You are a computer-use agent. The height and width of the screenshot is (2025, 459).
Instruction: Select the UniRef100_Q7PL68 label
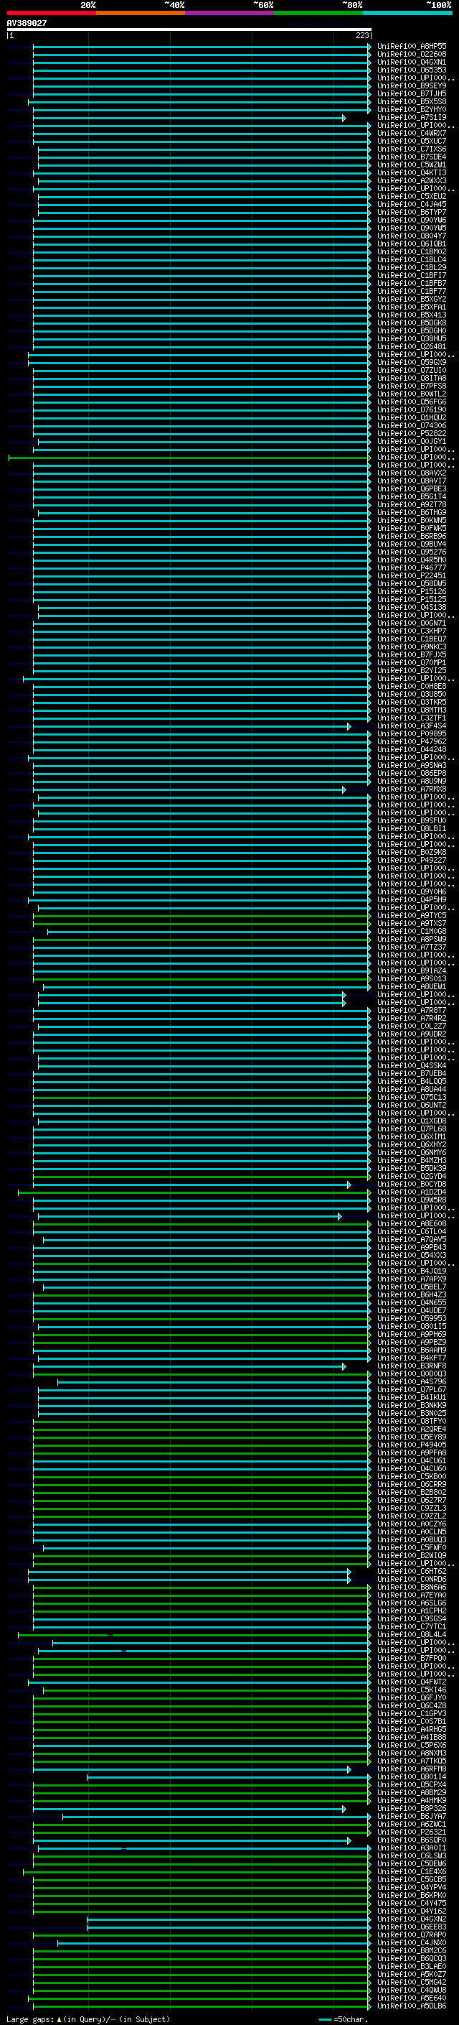coord(412,1129)
